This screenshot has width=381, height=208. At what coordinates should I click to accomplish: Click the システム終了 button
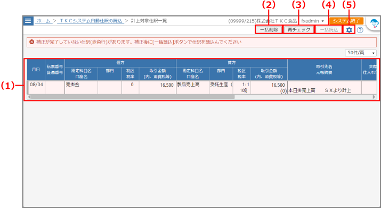[346, 21]
